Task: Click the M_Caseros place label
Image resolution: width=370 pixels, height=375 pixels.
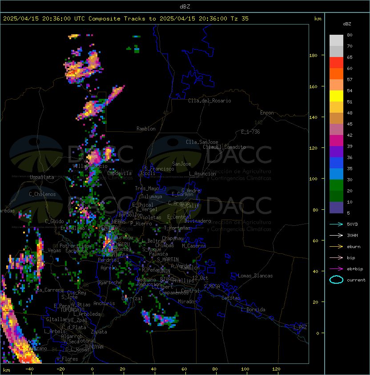Action: [x=194, y=246]
